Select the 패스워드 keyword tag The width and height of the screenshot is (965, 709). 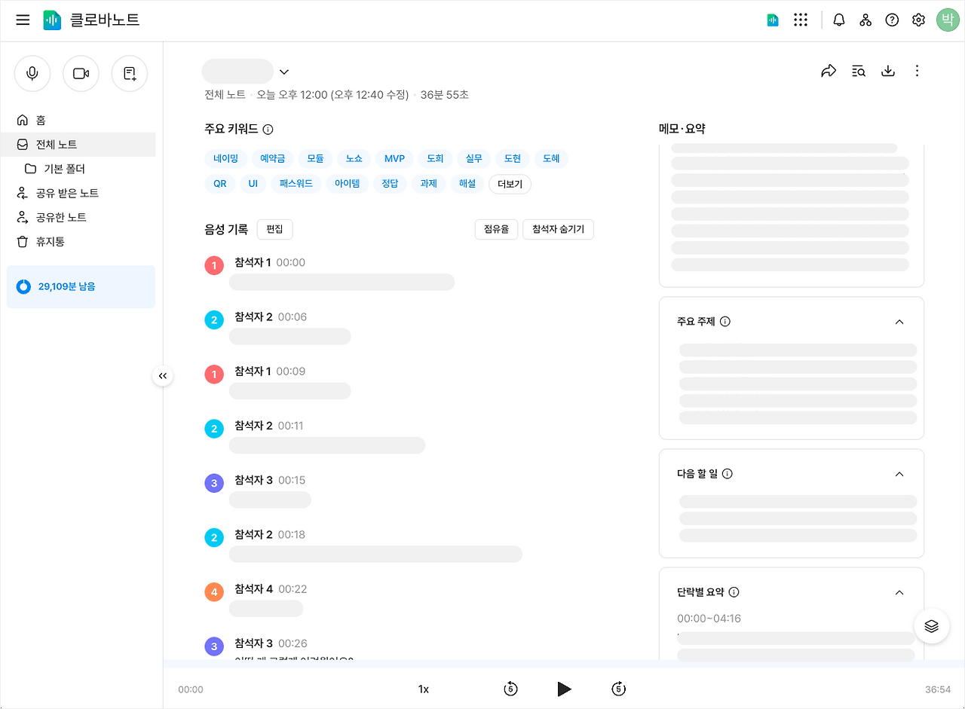pyautogui.click(x=296, y=183)
